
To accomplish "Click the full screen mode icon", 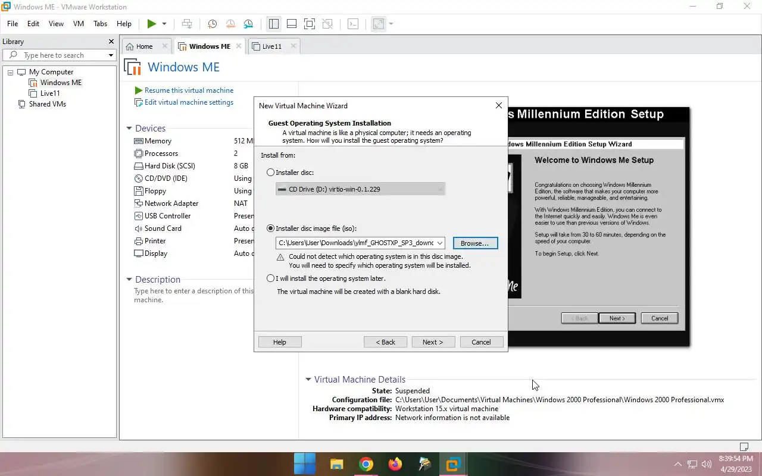I will (310, 24).
